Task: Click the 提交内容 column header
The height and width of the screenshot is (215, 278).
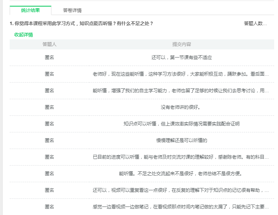Action: click(181, 44)
